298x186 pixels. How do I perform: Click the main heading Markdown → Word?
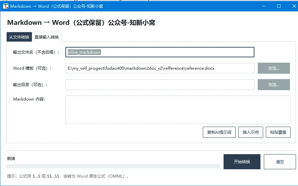tap(81, 22)
